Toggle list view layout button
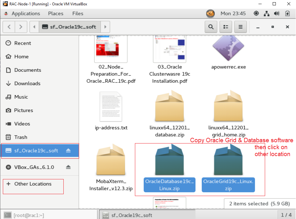This screenshot has width=296, height=219. pos(226,27)
